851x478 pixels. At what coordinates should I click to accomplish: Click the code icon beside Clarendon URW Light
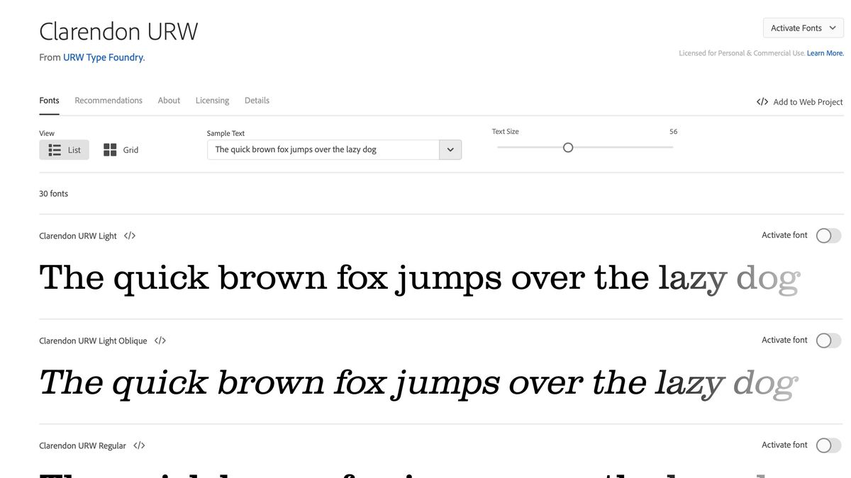pos(129,235)
